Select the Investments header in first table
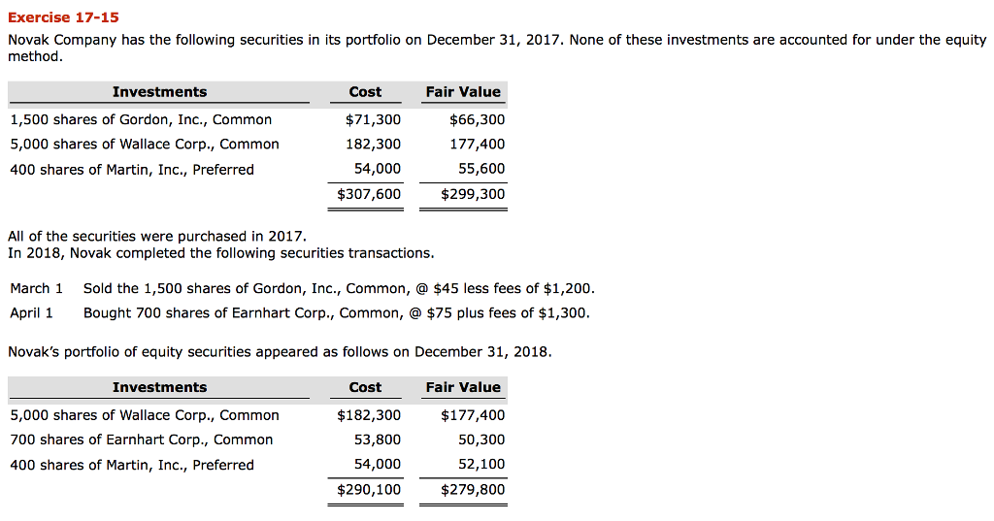 160,92
